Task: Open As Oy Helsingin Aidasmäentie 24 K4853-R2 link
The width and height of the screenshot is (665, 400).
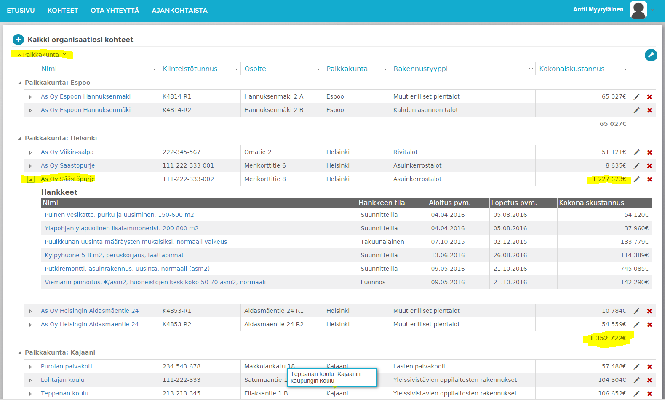Action: click(x=90, y=324)
